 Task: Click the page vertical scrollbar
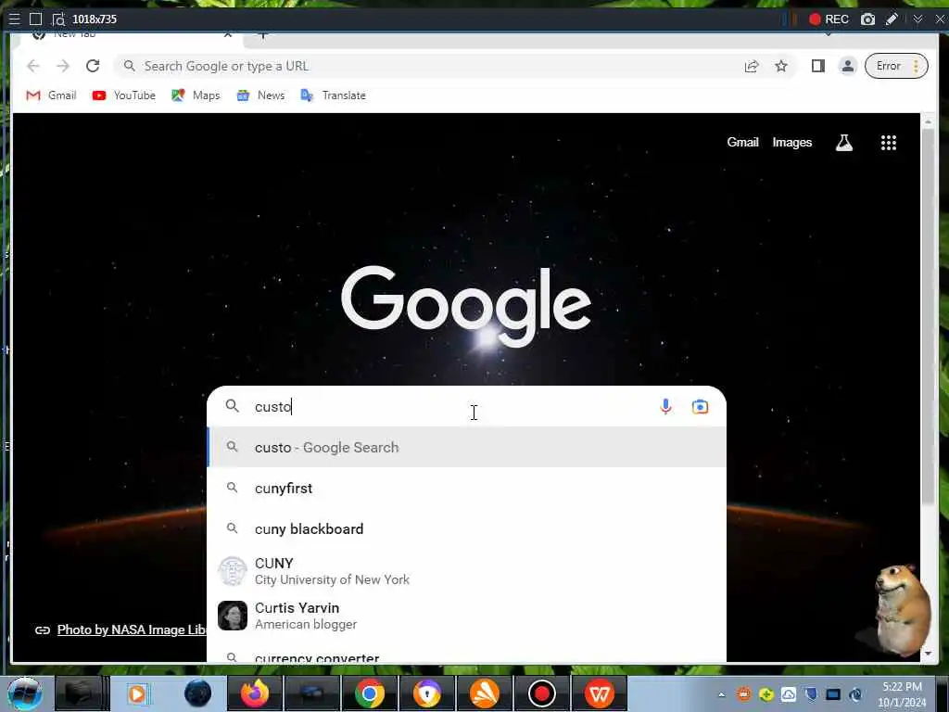coord(928,315)
